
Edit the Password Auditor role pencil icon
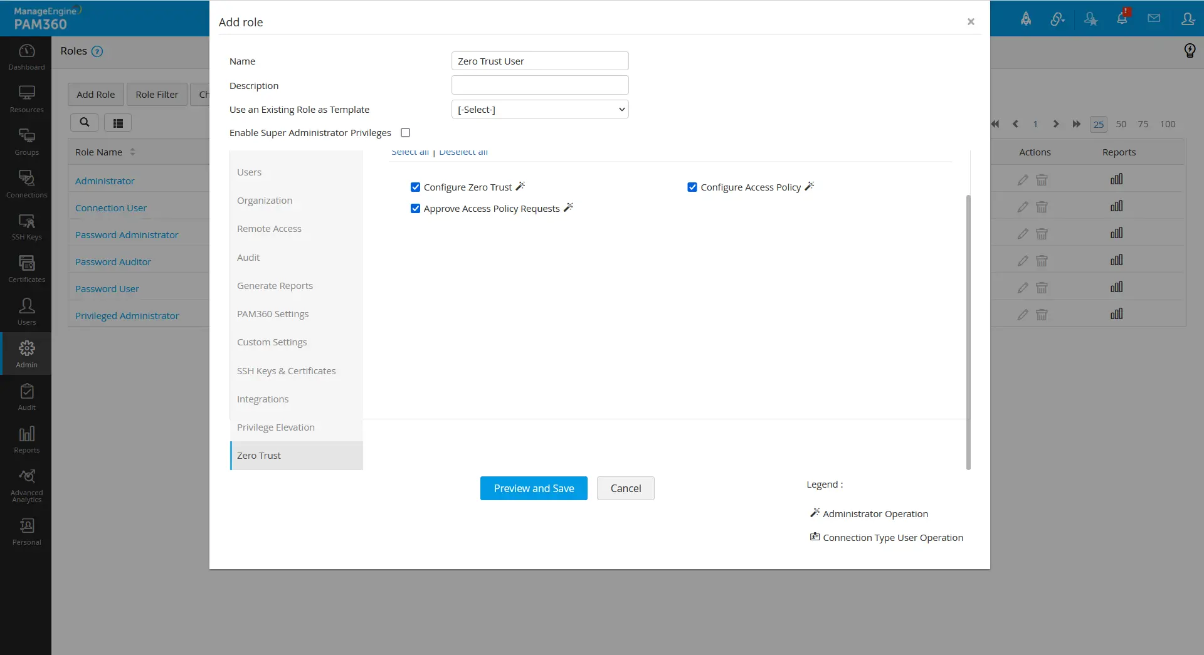point(1023,261)
